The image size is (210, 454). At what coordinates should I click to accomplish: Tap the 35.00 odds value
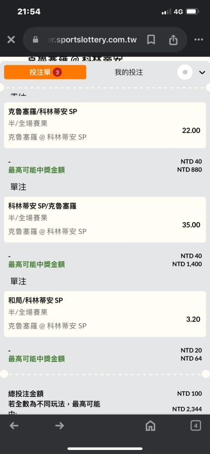click(x=191, y=225)
